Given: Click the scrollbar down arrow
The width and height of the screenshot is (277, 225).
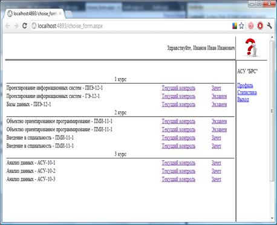Looking at the screenshot, I should [272, 218].
